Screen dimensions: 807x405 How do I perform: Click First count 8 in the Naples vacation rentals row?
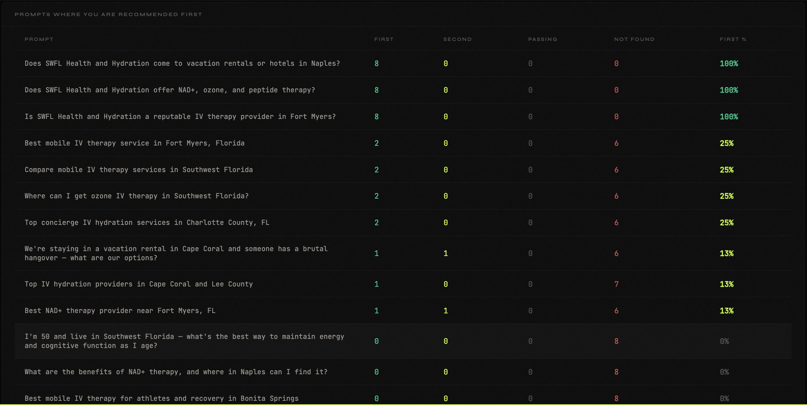pos(377,63)
